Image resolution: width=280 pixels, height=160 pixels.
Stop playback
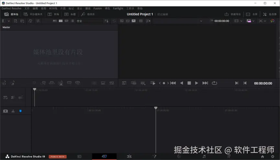click(x=189, y=83)
